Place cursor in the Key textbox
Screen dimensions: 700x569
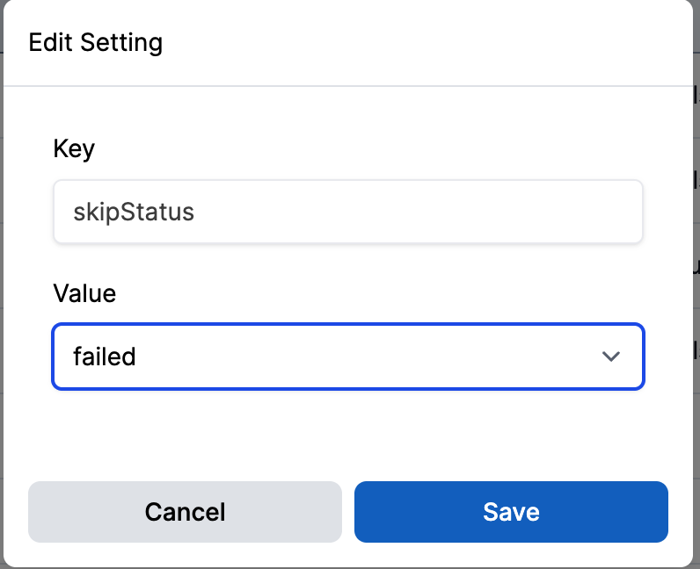(347, 212)
